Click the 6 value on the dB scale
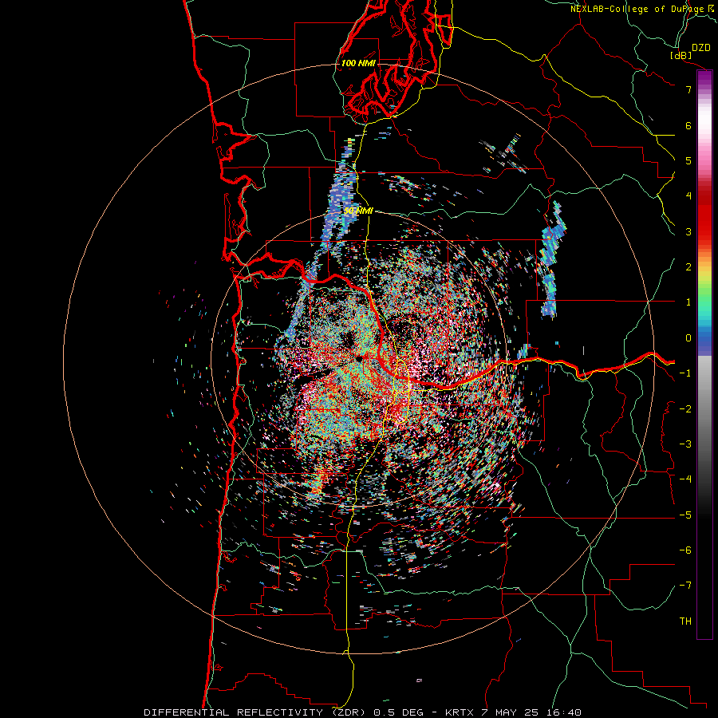This screenshot has width=718, height=718. [688, 125]
